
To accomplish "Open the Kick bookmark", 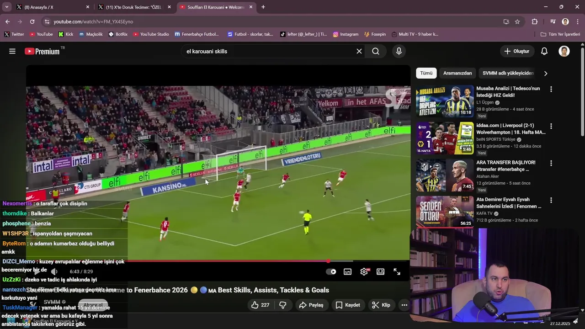I will [x=66, y=34].
